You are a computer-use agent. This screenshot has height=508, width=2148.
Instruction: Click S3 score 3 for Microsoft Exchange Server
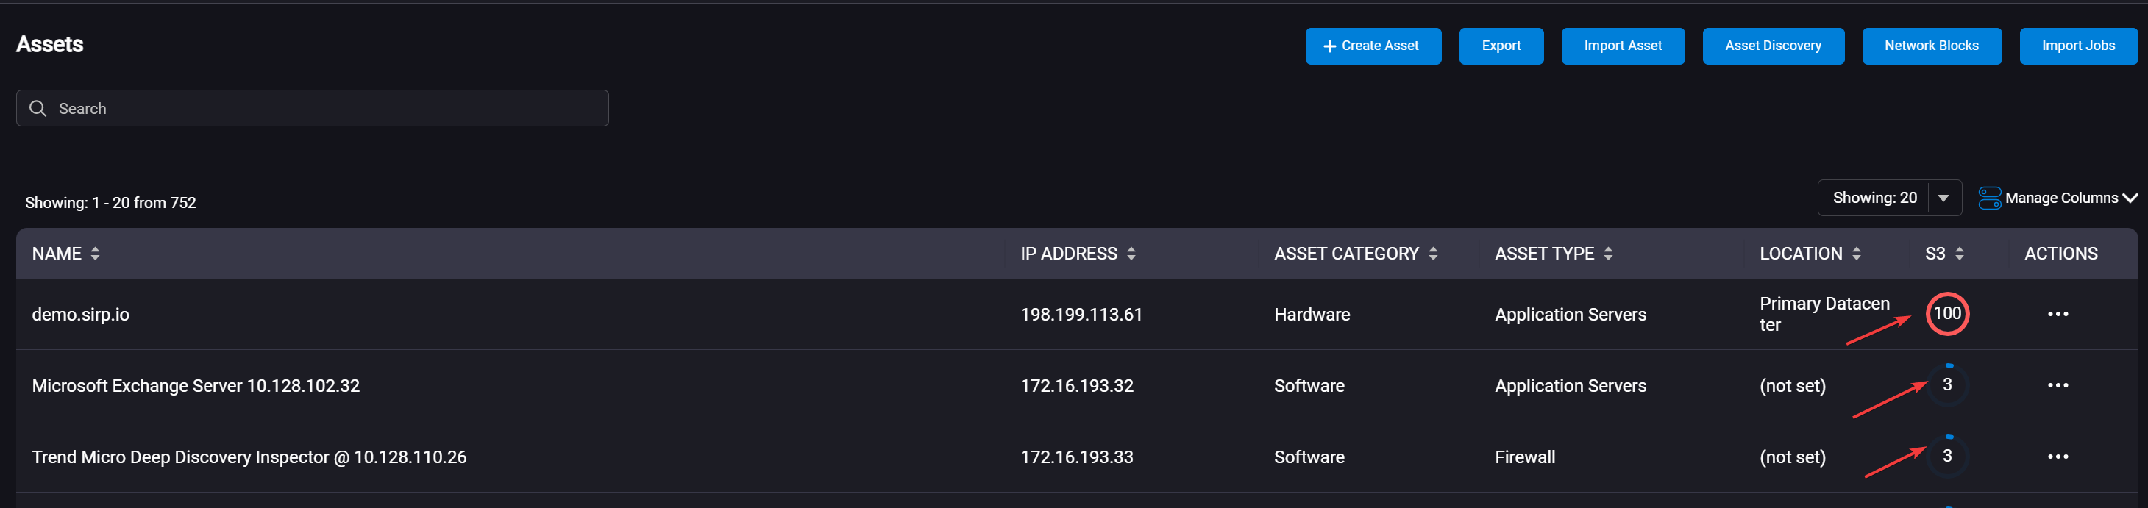tap(1946, 384)
